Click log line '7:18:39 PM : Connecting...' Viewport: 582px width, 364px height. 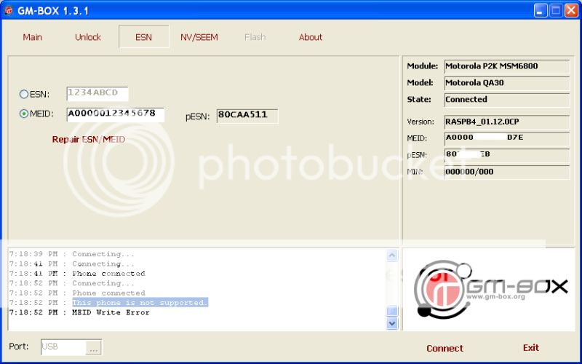(71, 254)
